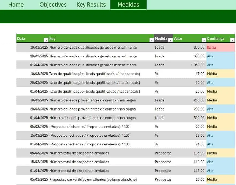This screenshot has width=236, height=185.
Task: Click Key cell of 20/03/2025 campanhas pagas row
Action: pyautogui.click(x=101, y=109)
